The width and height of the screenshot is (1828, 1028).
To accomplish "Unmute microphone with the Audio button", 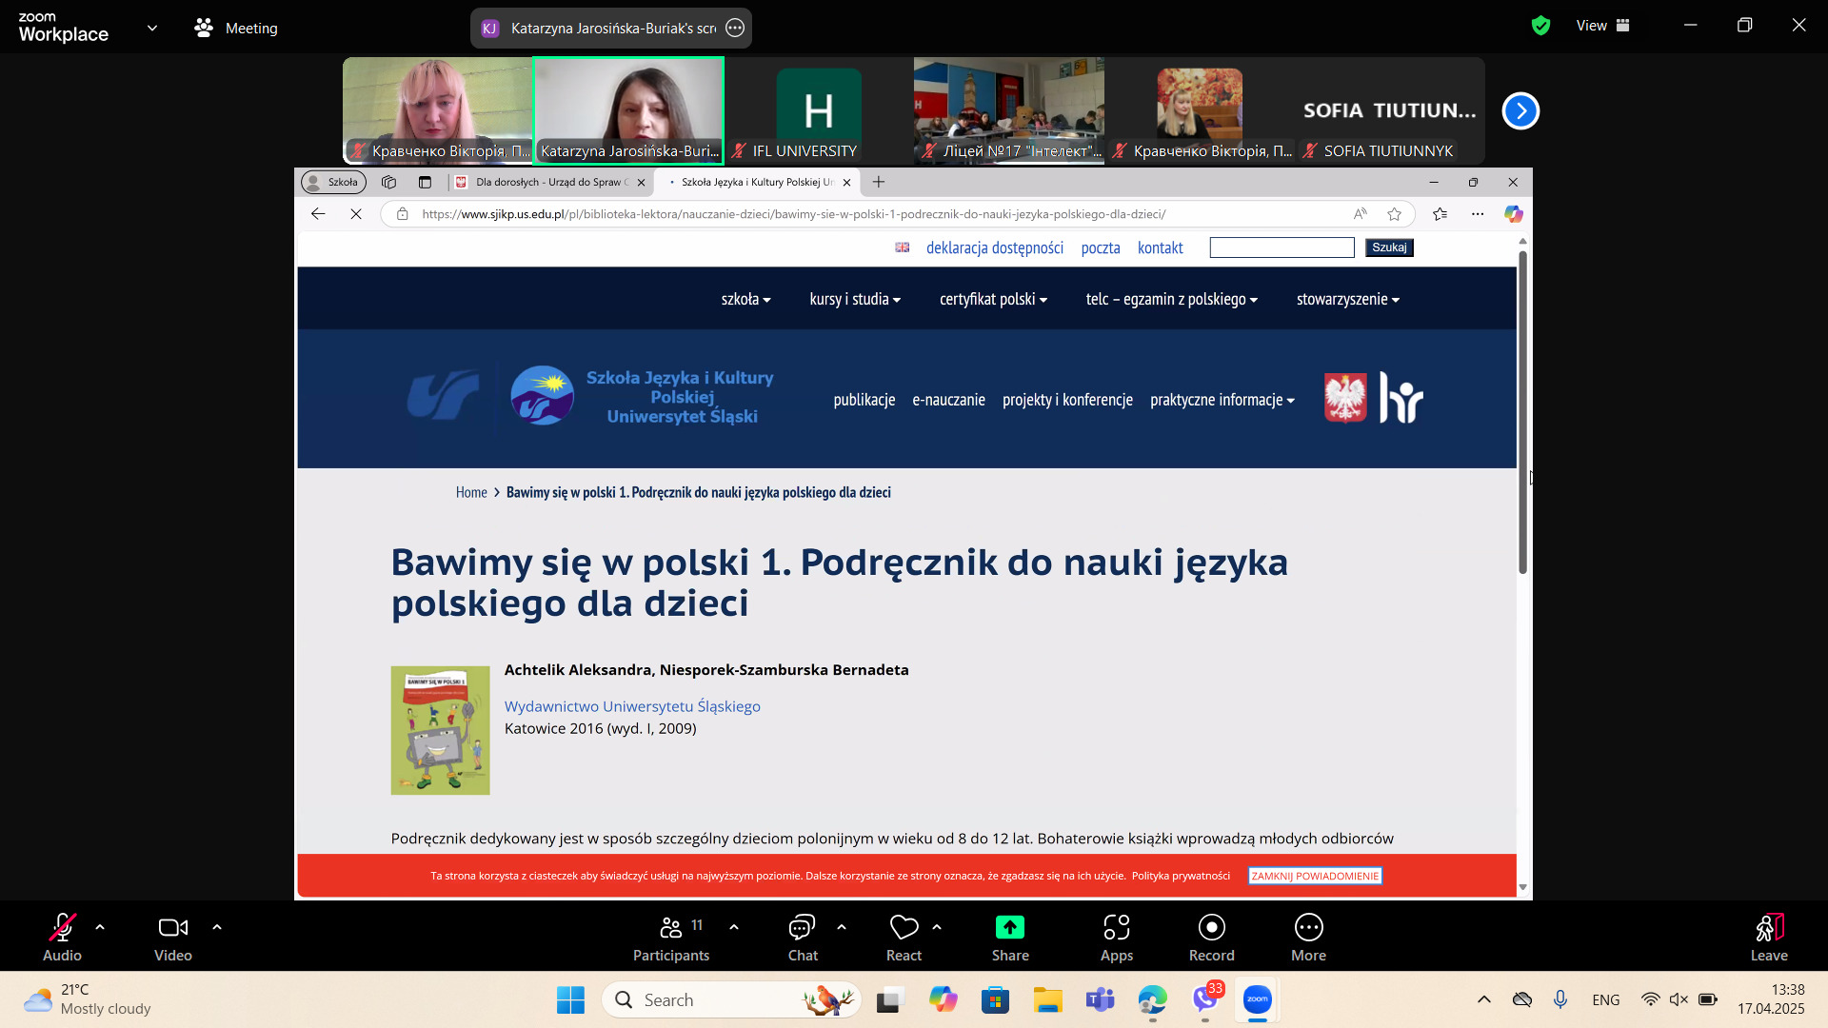I will [x=62, y=938].
